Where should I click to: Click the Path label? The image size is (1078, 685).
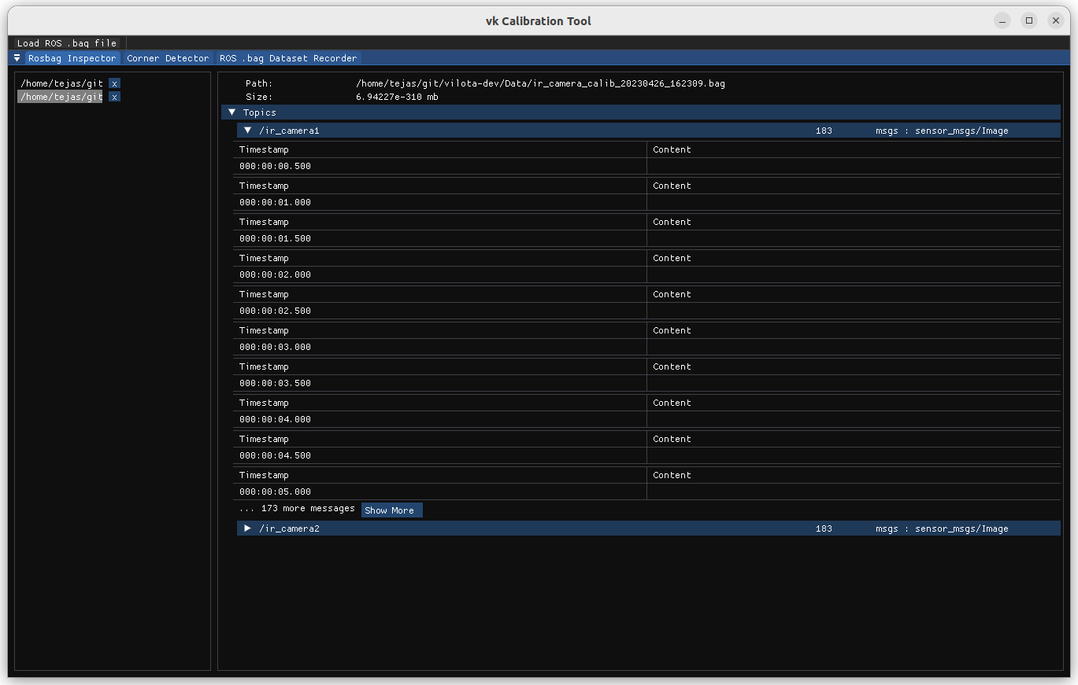point(259,83)
